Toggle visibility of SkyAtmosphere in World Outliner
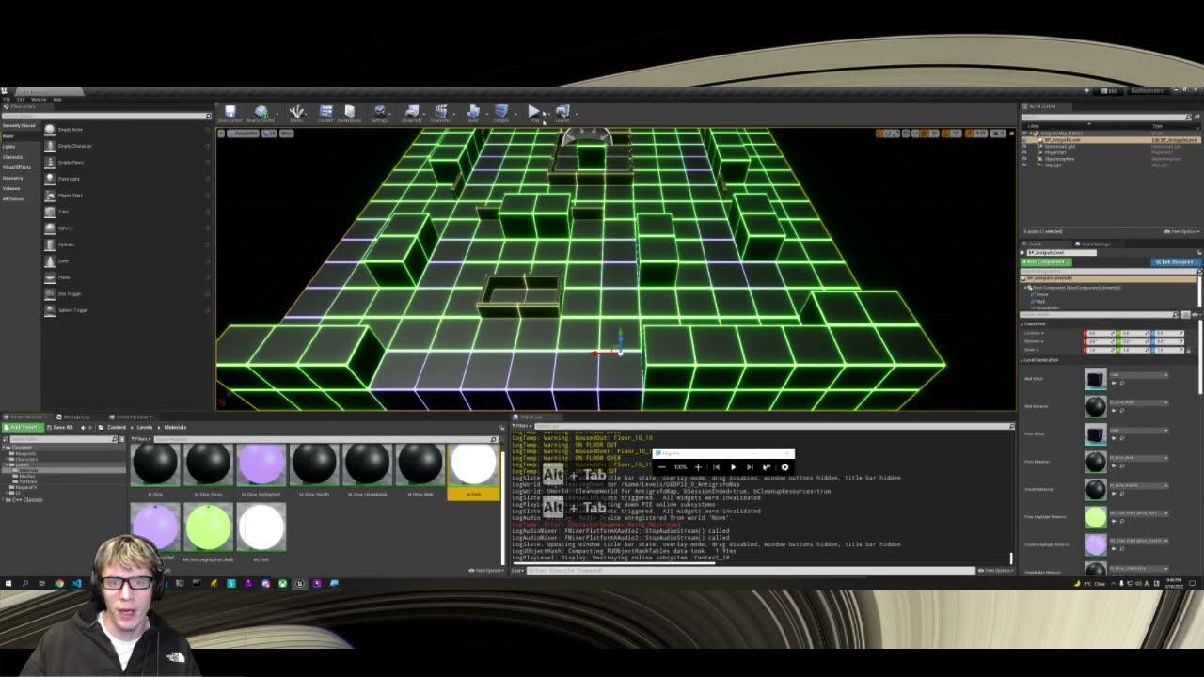The height and width of the screenshot is (677, 1204). coord(1025,158)
